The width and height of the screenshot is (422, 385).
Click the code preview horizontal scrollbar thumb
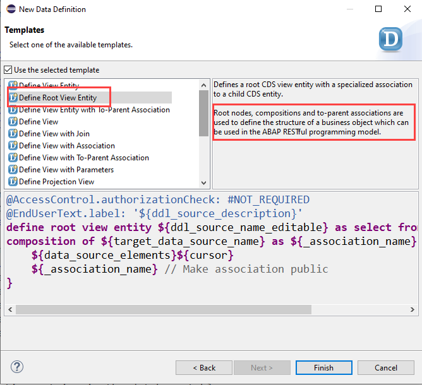pos(164,309)
